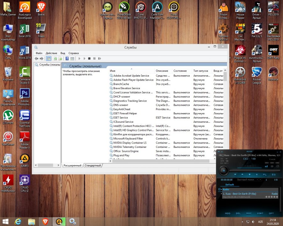This screenshot has width=283, height=226.
Task: Open the uTorrent desktop icon
Action: (x=8, y=116)
